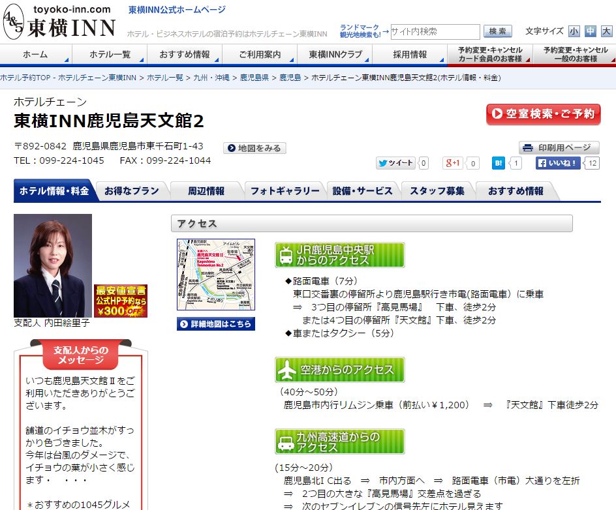This screenshot has height=510, width=616.
Task: Click the FAX: 099-224-1044 text
Action: [x=165, y=160]
